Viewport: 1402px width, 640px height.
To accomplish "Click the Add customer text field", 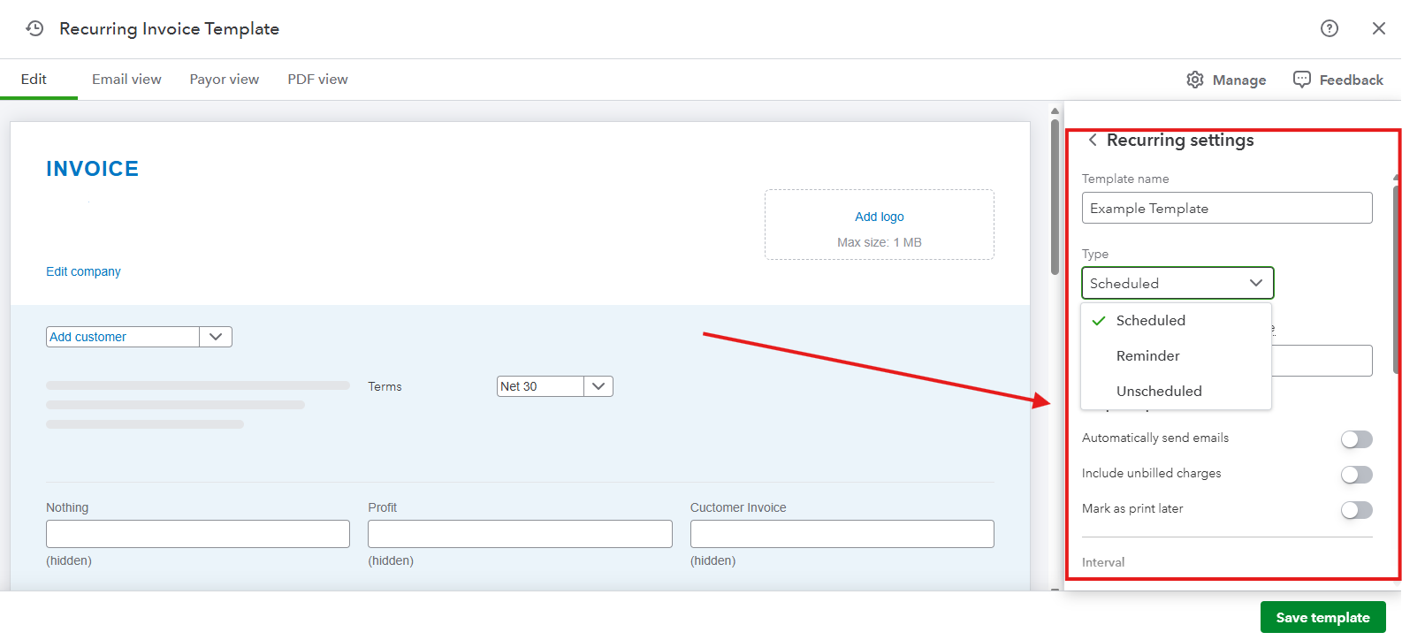I will coord(123,337).
